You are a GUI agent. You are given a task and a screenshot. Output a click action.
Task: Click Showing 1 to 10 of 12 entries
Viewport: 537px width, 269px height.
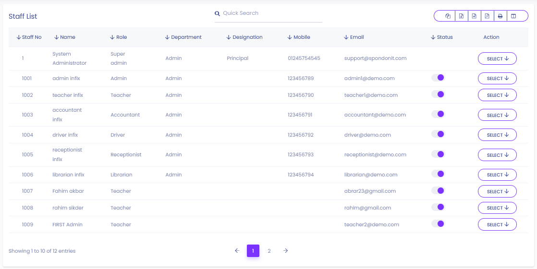pos(42,251)
